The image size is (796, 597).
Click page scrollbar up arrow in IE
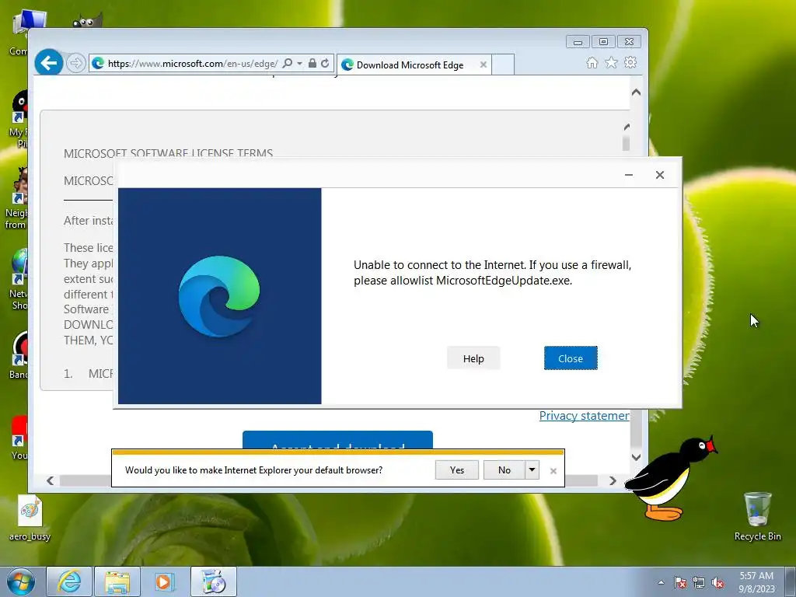[x=636, y=93]
